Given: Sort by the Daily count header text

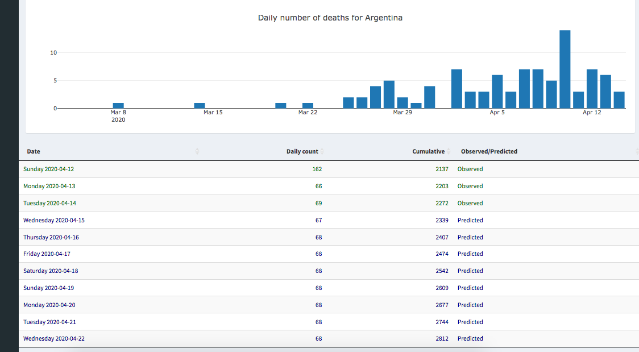Looking at the screenshot, I should click(x=302, y=151).
